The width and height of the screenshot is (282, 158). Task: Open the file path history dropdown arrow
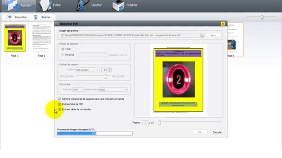coord(202,36)
